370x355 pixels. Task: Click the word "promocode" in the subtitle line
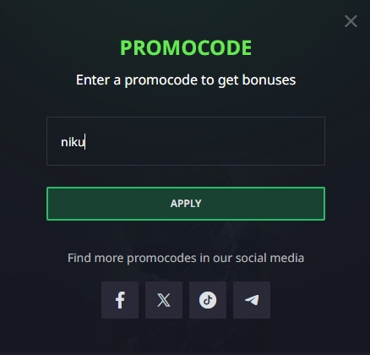point(161,80)
